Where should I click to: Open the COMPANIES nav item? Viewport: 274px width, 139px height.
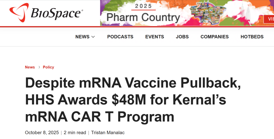(215, 37)
